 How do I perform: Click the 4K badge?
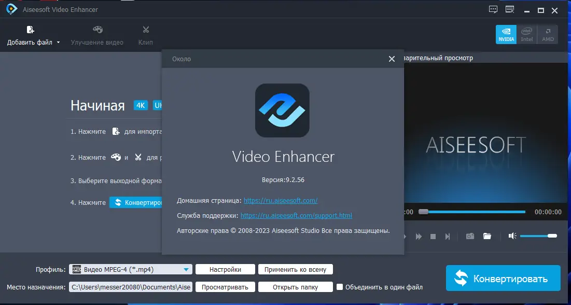coord(141,106)
